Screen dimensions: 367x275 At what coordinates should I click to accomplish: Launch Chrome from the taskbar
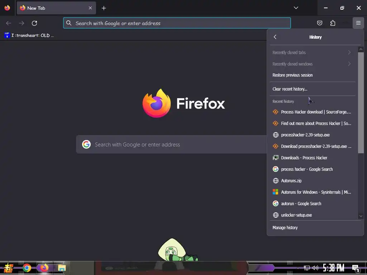27,268
